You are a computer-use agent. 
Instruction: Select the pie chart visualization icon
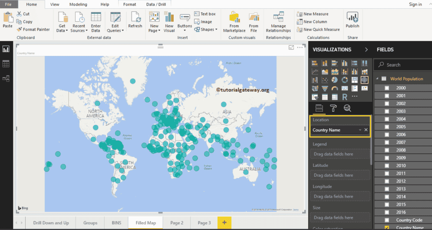334,80
